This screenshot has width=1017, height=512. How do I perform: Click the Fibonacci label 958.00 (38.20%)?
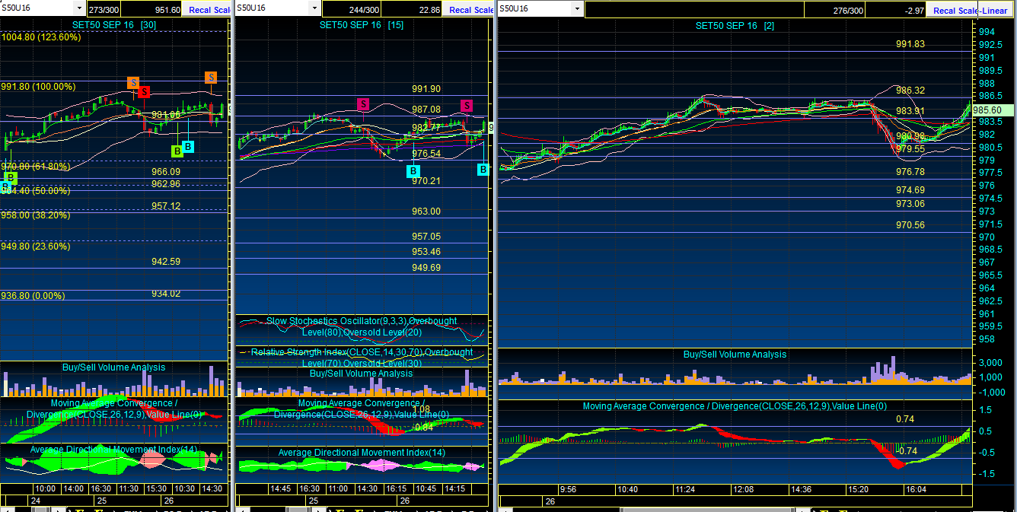click(35, 215)
